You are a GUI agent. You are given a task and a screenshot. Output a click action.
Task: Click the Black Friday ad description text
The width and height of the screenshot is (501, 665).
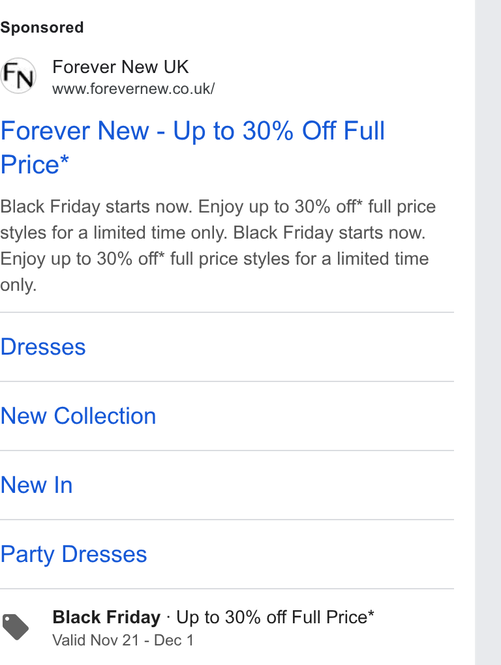218,246
